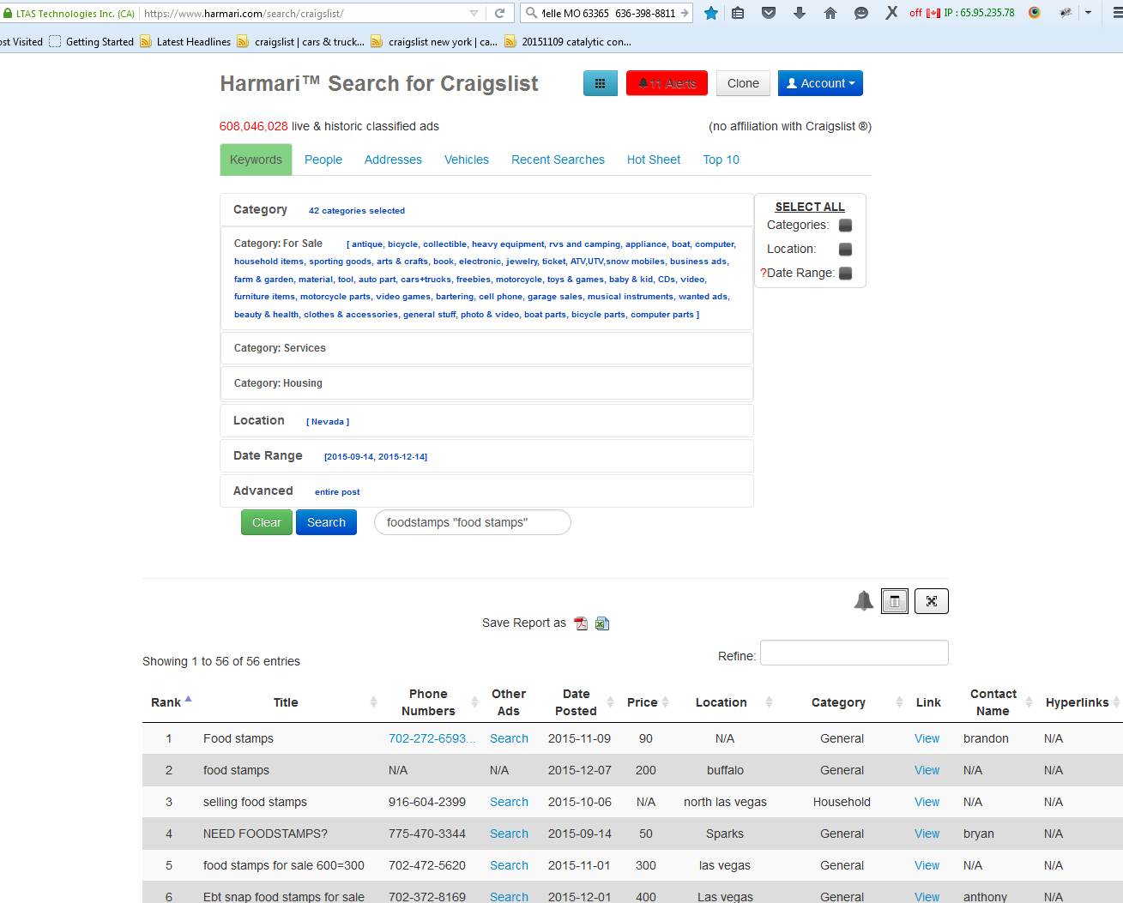Image resolution: width=1123 pixels, height=903 pixels.
Task: Click the expand fullscreen table button
Action: [932, 601]
